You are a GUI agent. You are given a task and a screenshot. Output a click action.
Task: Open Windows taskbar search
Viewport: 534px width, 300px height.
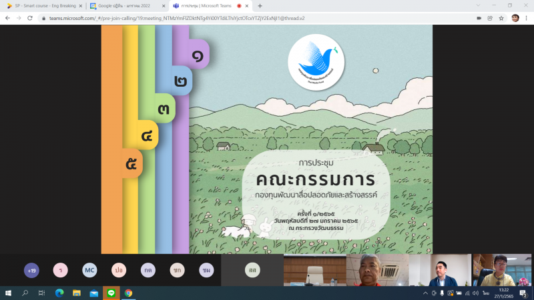tap(25, 293)
